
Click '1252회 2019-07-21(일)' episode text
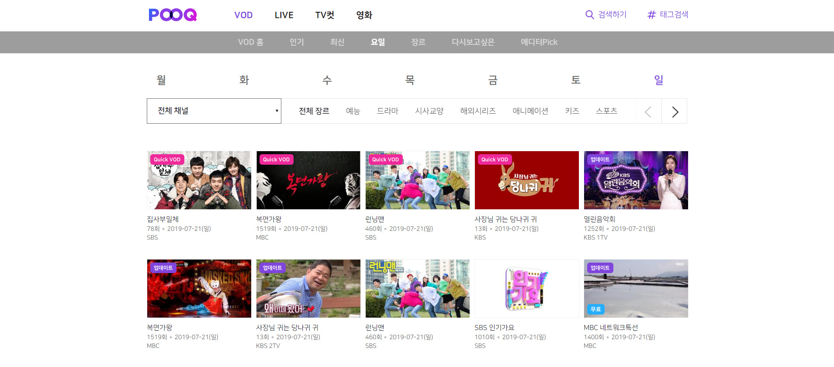[619, 229]
